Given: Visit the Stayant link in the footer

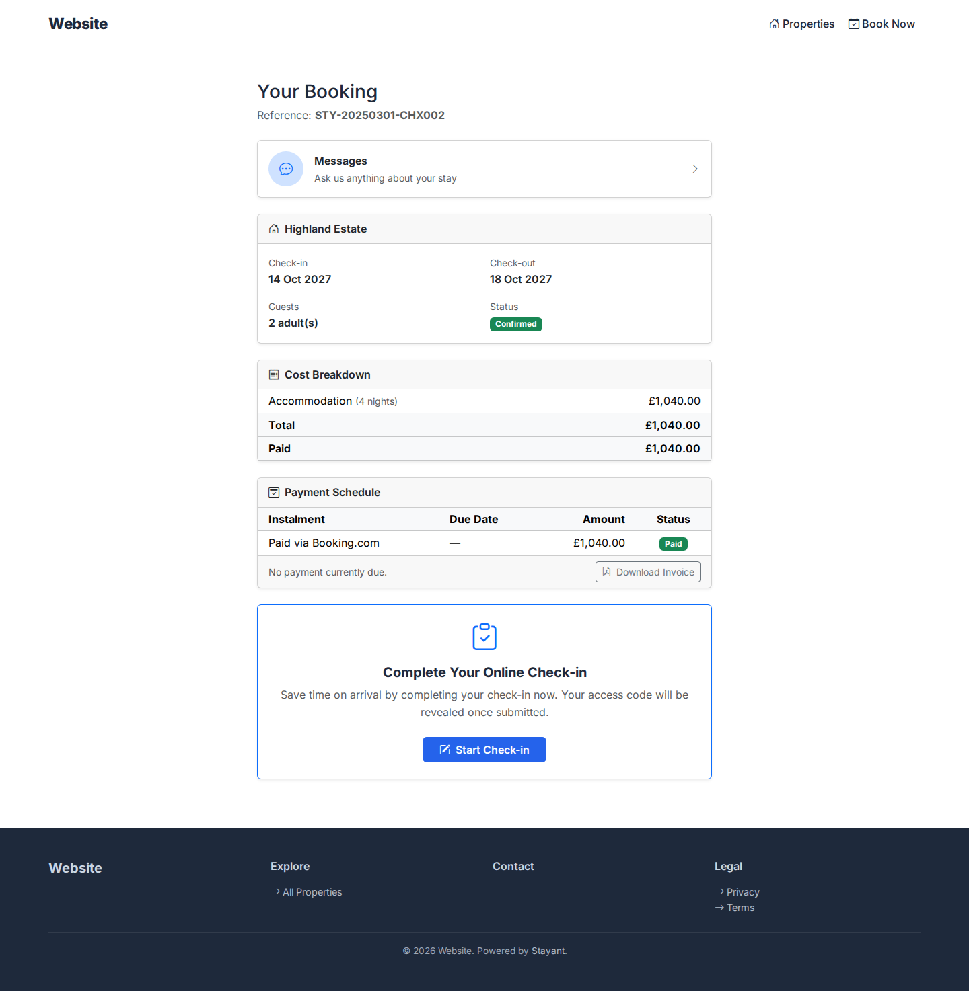Looking at the screenshot, I should tap(548, 951).
